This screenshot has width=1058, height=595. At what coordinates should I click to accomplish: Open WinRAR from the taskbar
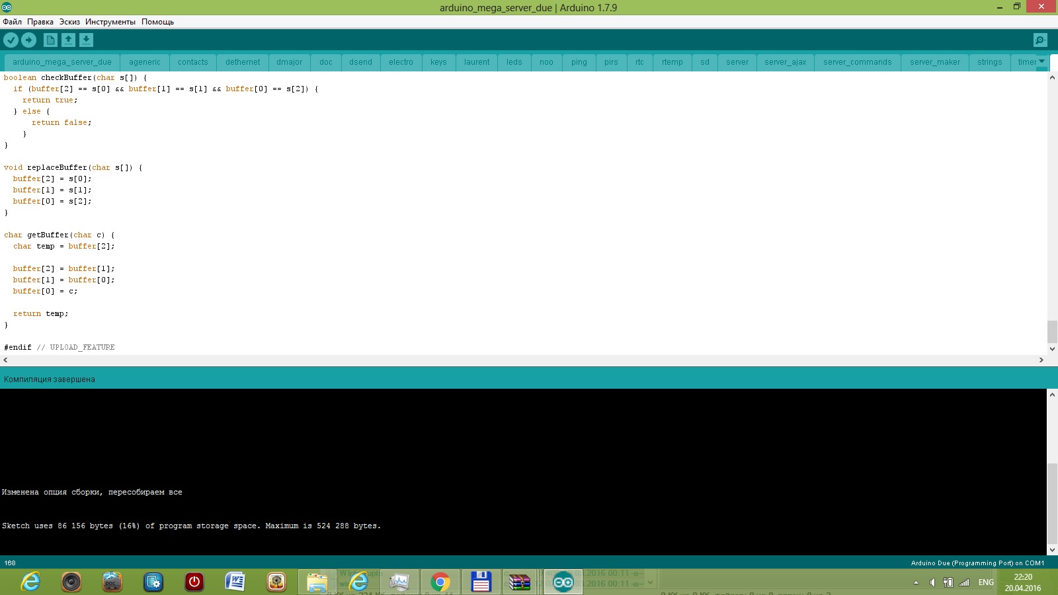pos(520,582)
